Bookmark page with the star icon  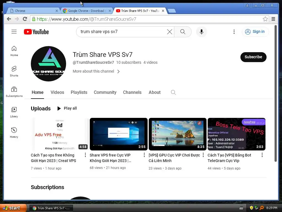point(265,19)
